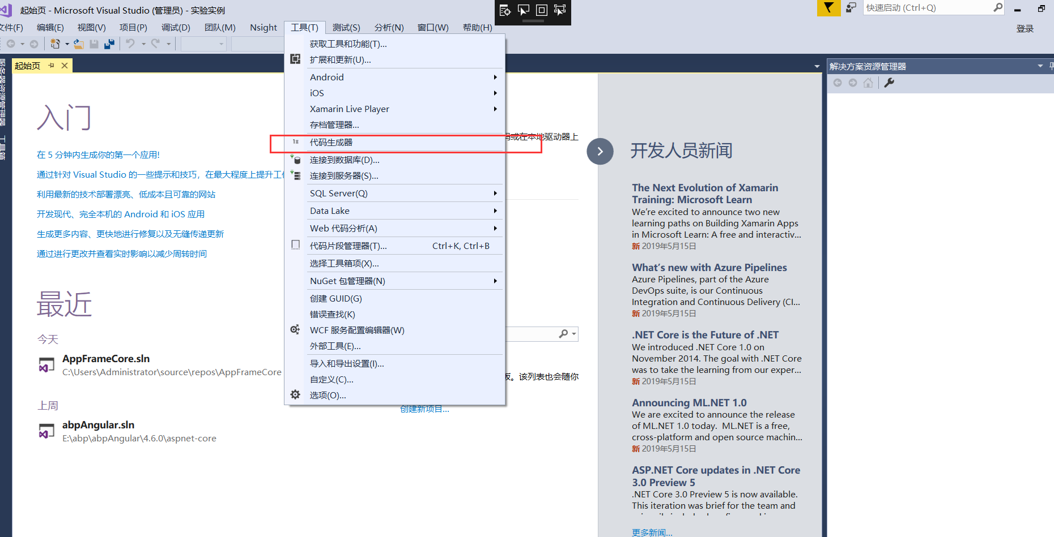Click the Undo toolbar icon

pyautogui.click(x=131, y=44)
